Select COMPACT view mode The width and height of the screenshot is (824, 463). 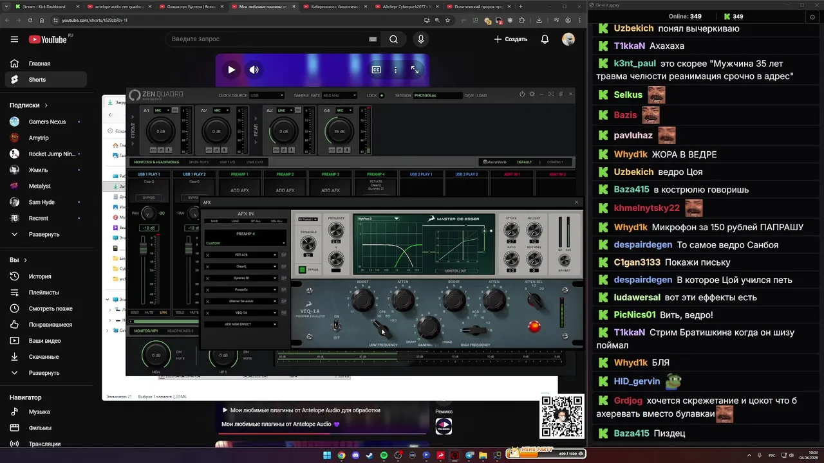click(x=555, y=162)
